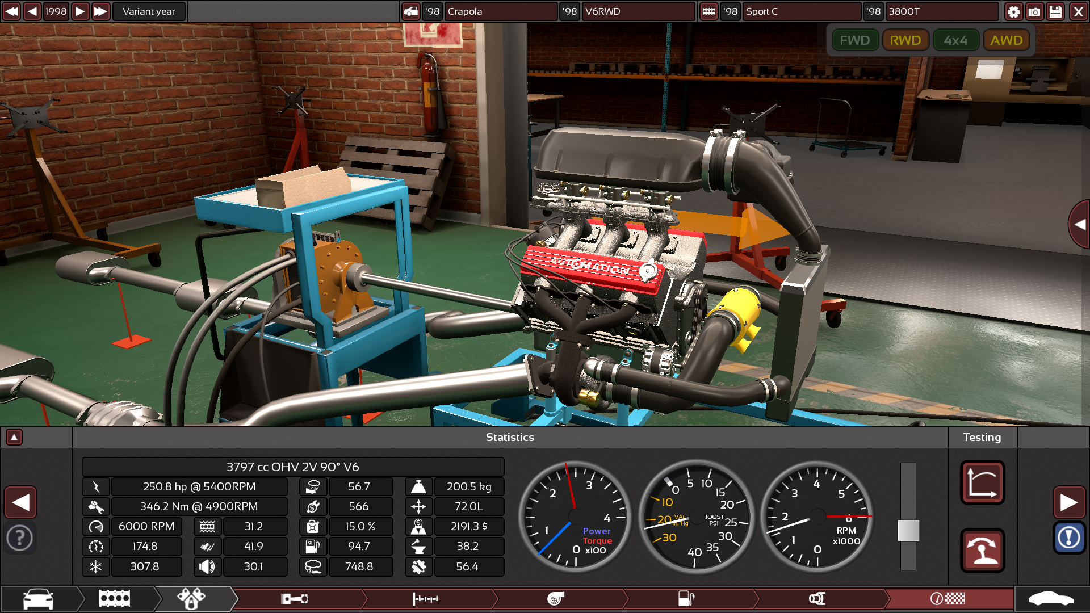Select the Crapola model name field
The width and height of the screenshot is (1090, 613).
pyautogui.click(x=500, y=11)
